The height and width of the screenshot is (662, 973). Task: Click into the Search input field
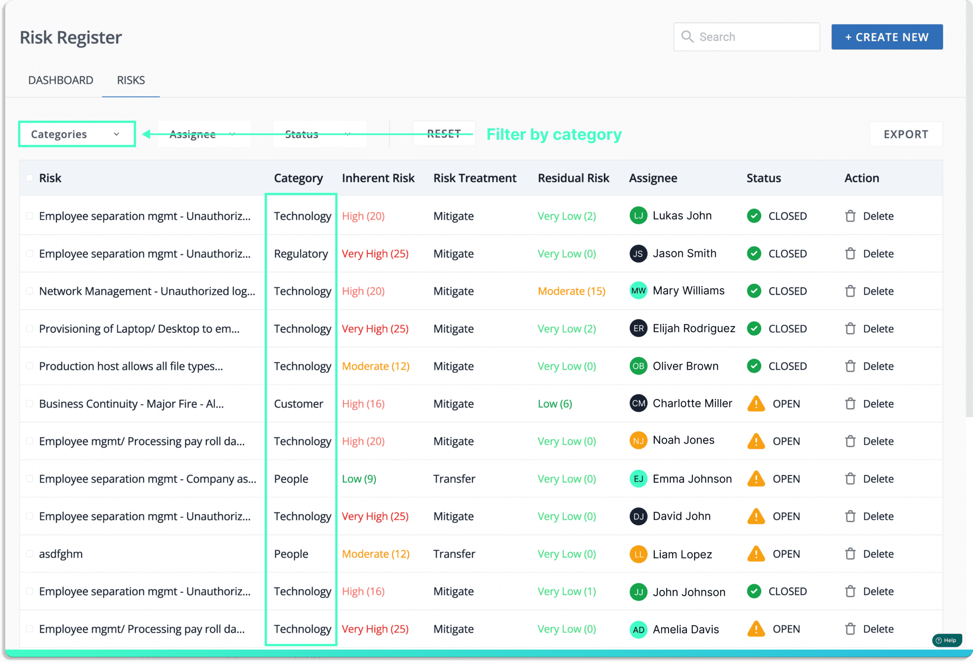click(x=747, y=37)
